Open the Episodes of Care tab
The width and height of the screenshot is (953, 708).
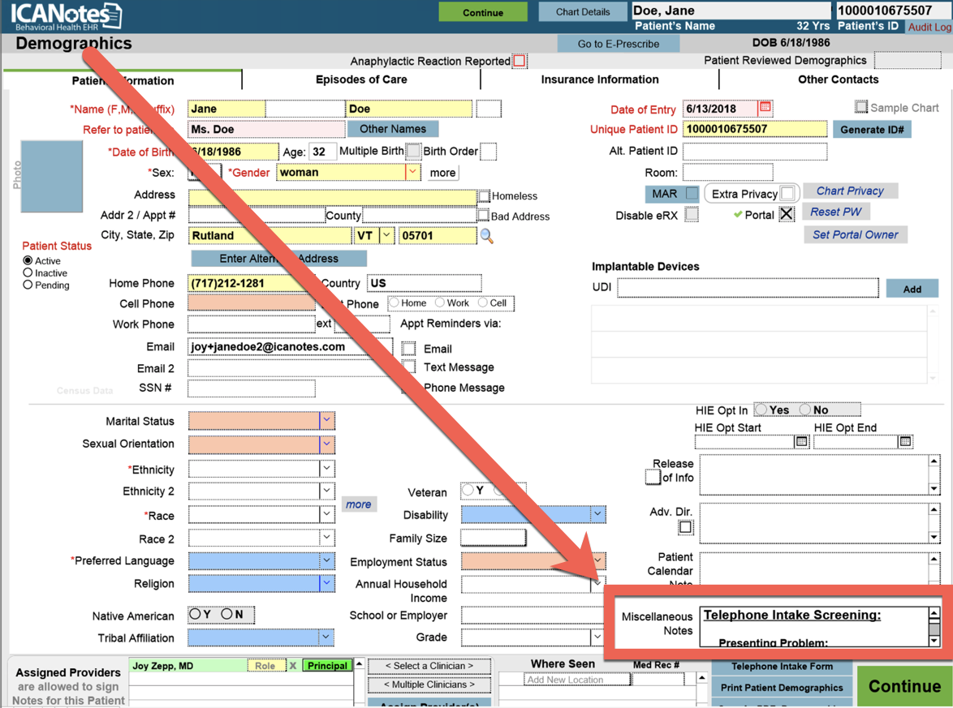click(x=361, y=79)
